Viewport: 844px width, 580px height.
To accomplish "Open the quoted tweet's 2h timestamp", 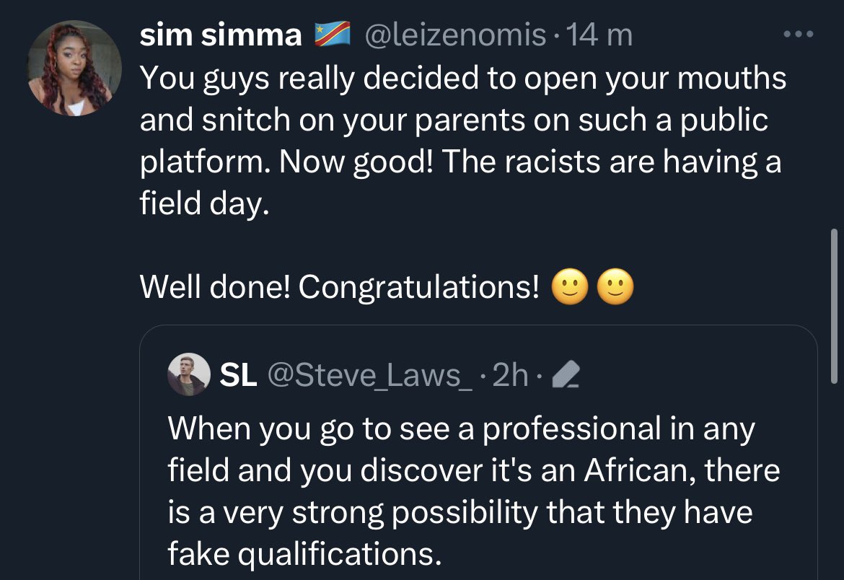I will (509, 376).
